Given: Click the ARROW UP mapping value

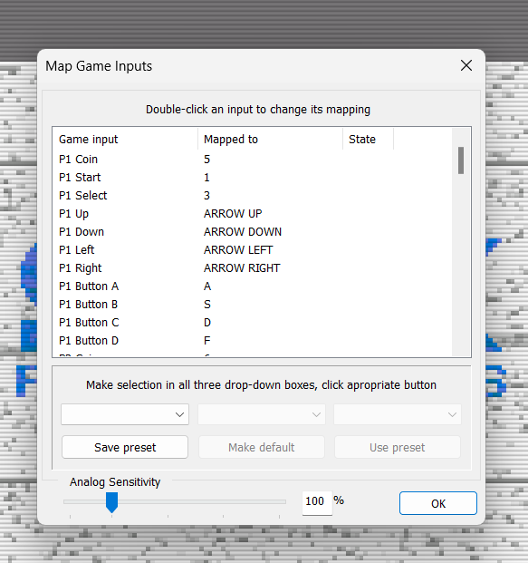Looking at the screenshot, I should pyautogui.click(x=233, y=214).
